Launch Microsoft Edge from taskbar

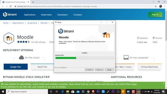(63, 92)
